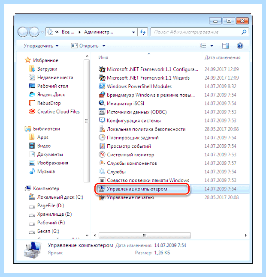Screen dimensions: 266x277
Task: Click the Creative Cloud Files icon
Action: point(32,111)
